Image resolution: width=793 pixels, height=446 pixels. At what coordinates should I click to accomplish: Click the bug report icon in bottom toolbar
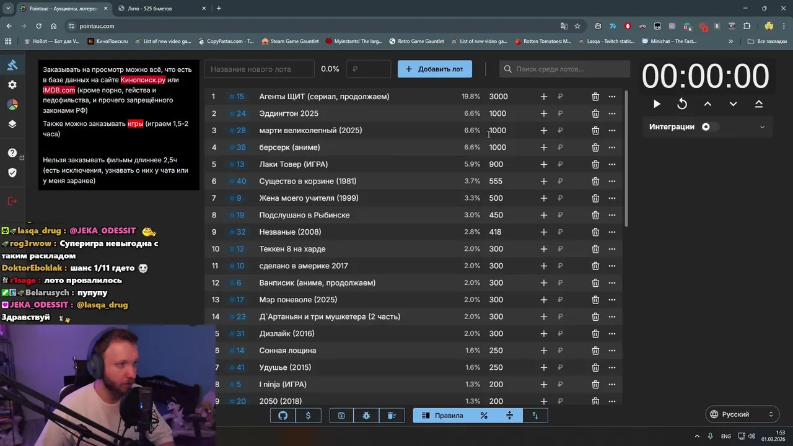(367, 416)
